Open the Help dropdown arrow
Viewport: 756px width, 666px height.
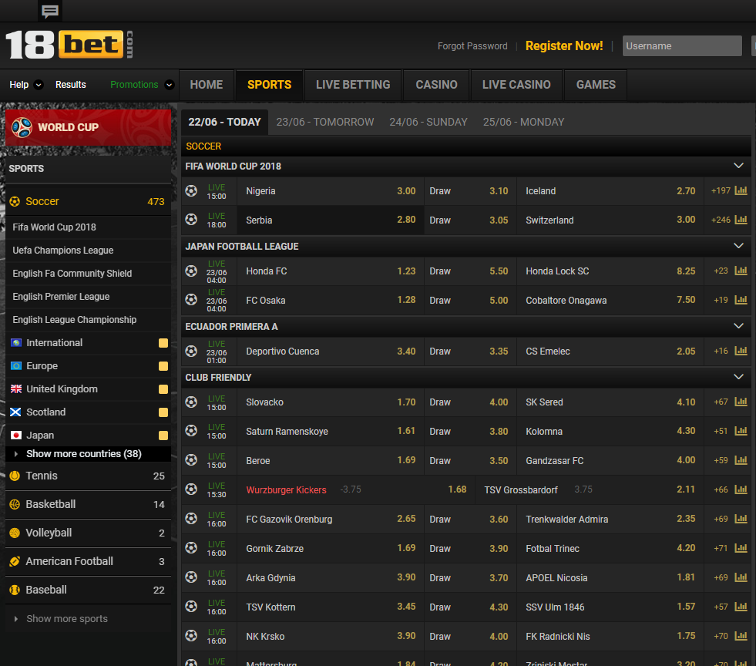tap(39, 85)
